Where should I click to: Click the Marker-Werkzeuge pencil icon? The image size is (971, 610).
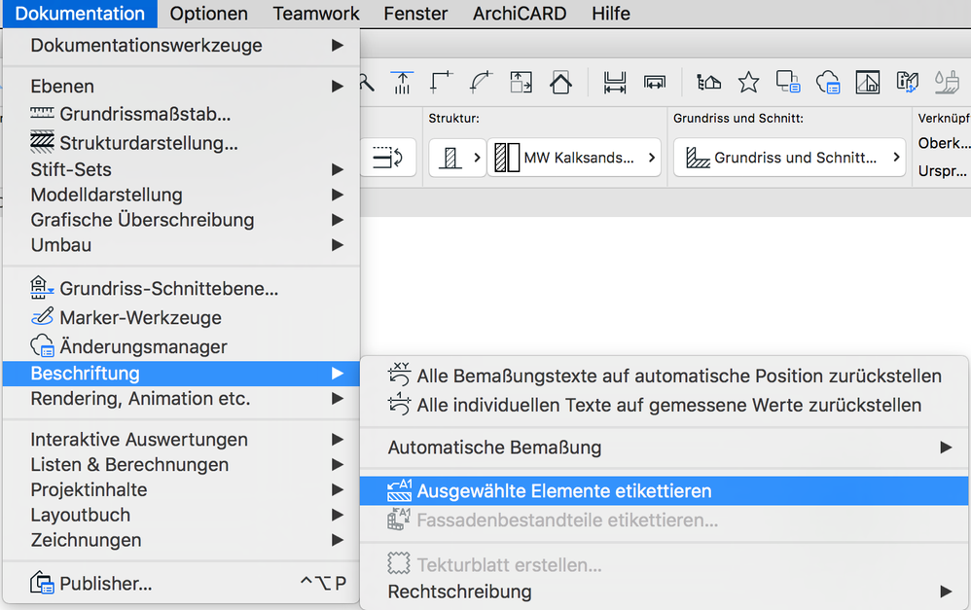[x=42, y=316]
